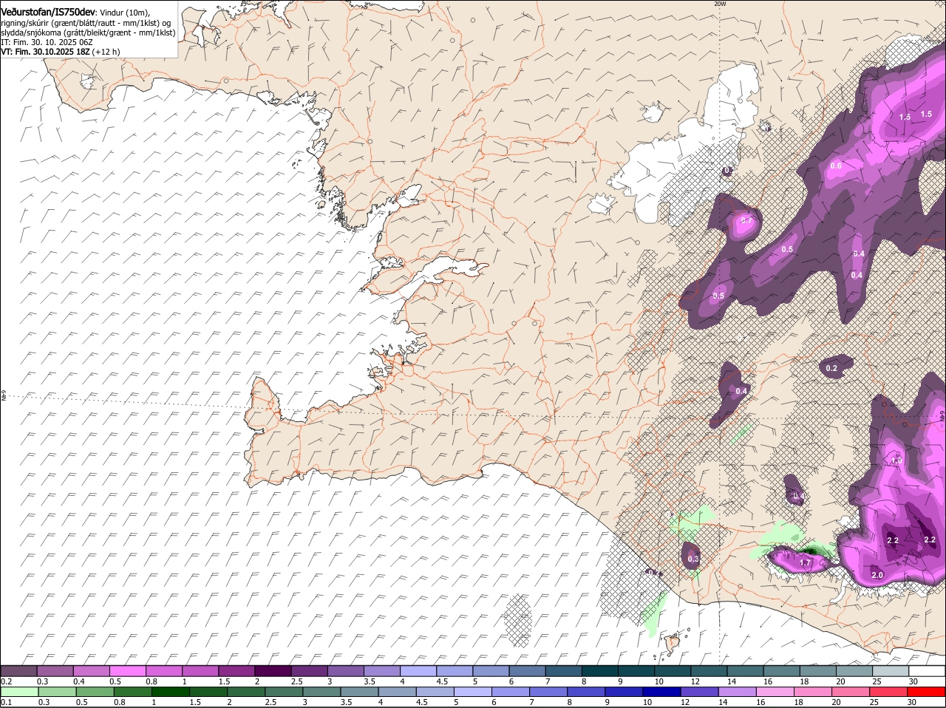Click the legend line starting "rigning/skúrir"
The image size is (946, 708).
coord(86,23)
